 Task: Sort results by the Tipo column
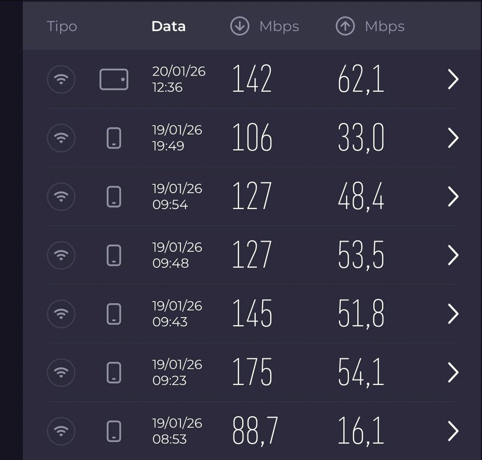pos(62,26)
